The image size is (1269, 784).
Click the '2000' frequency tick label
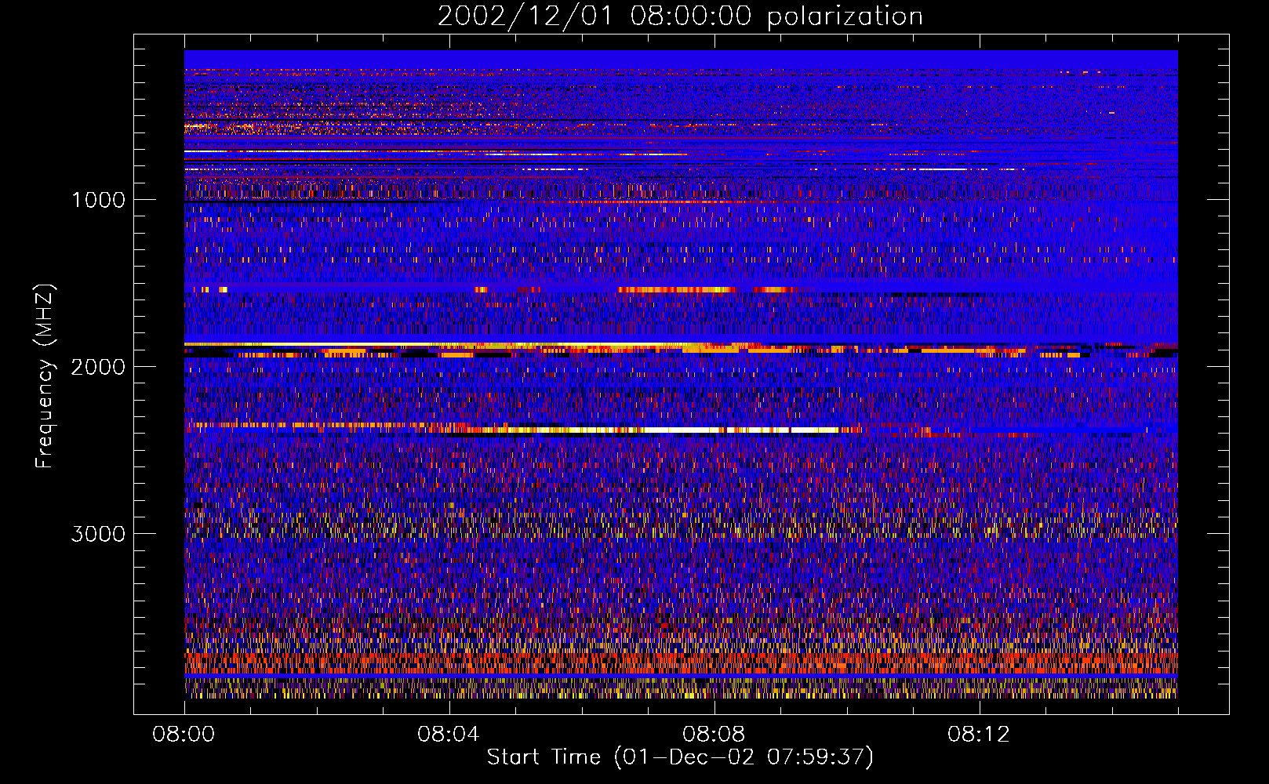[98, 367]
